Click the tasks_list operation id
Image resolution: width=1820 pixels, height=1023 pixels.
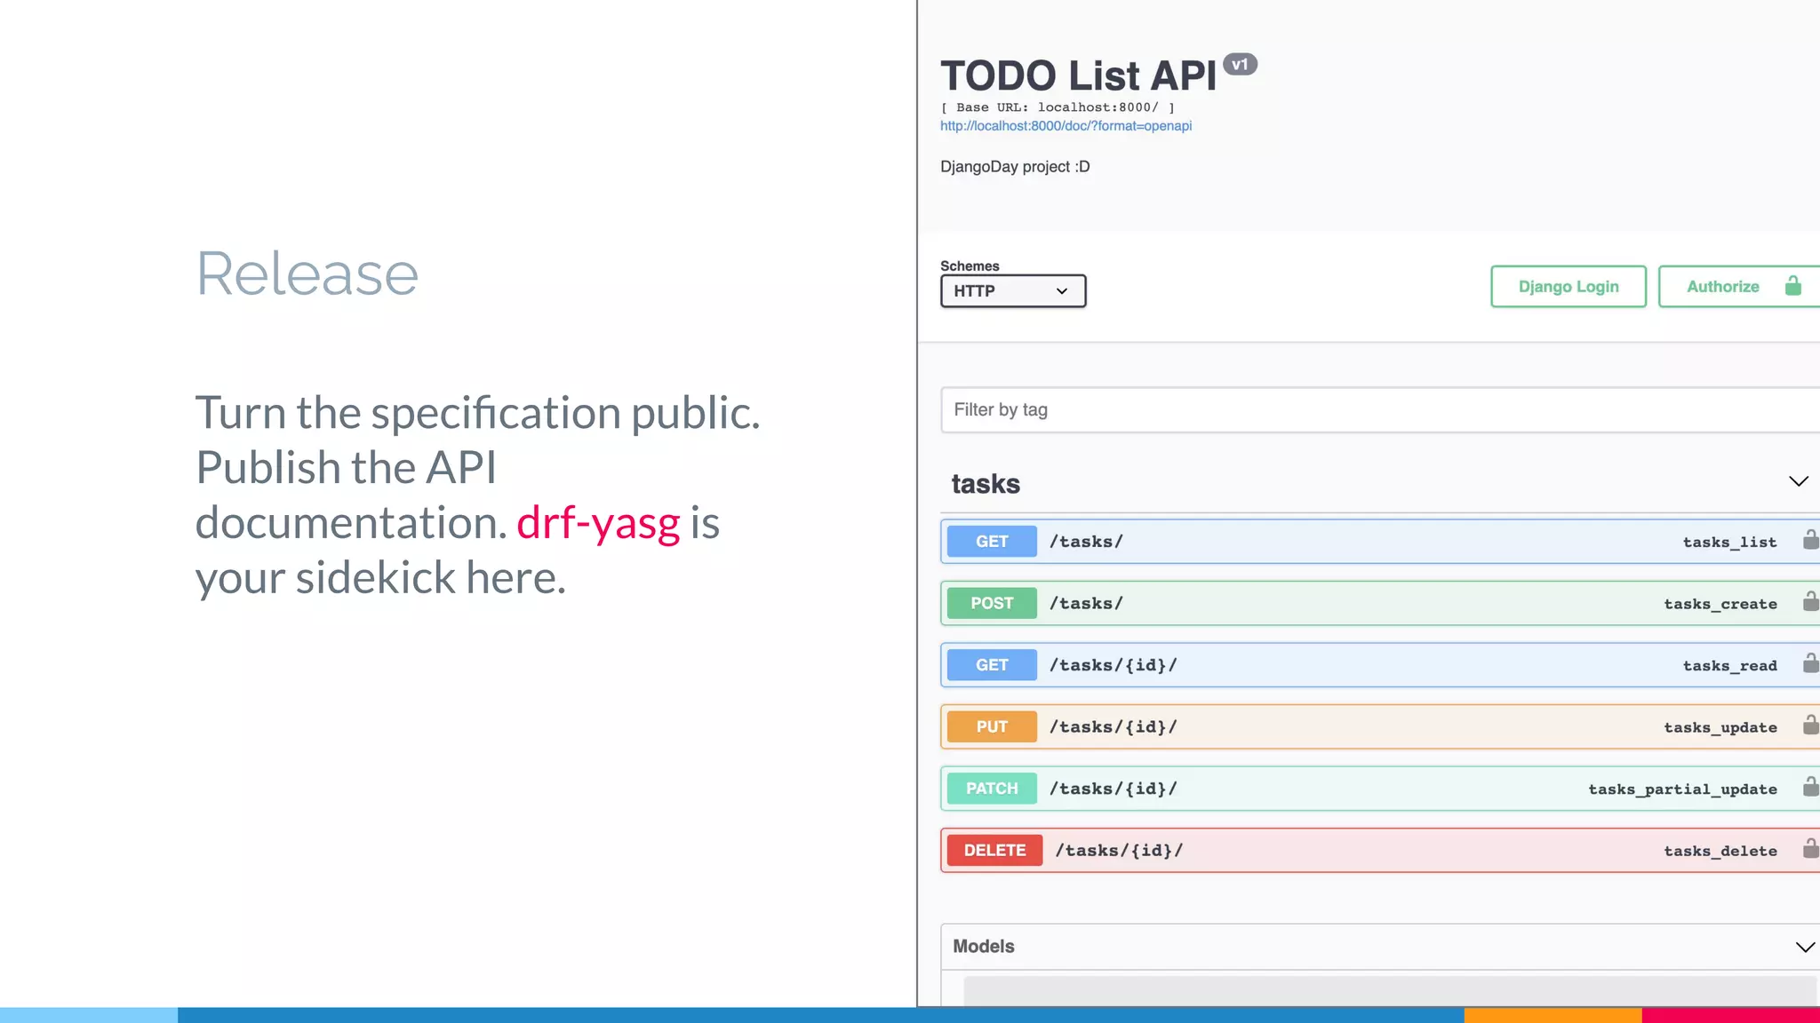1729,543
